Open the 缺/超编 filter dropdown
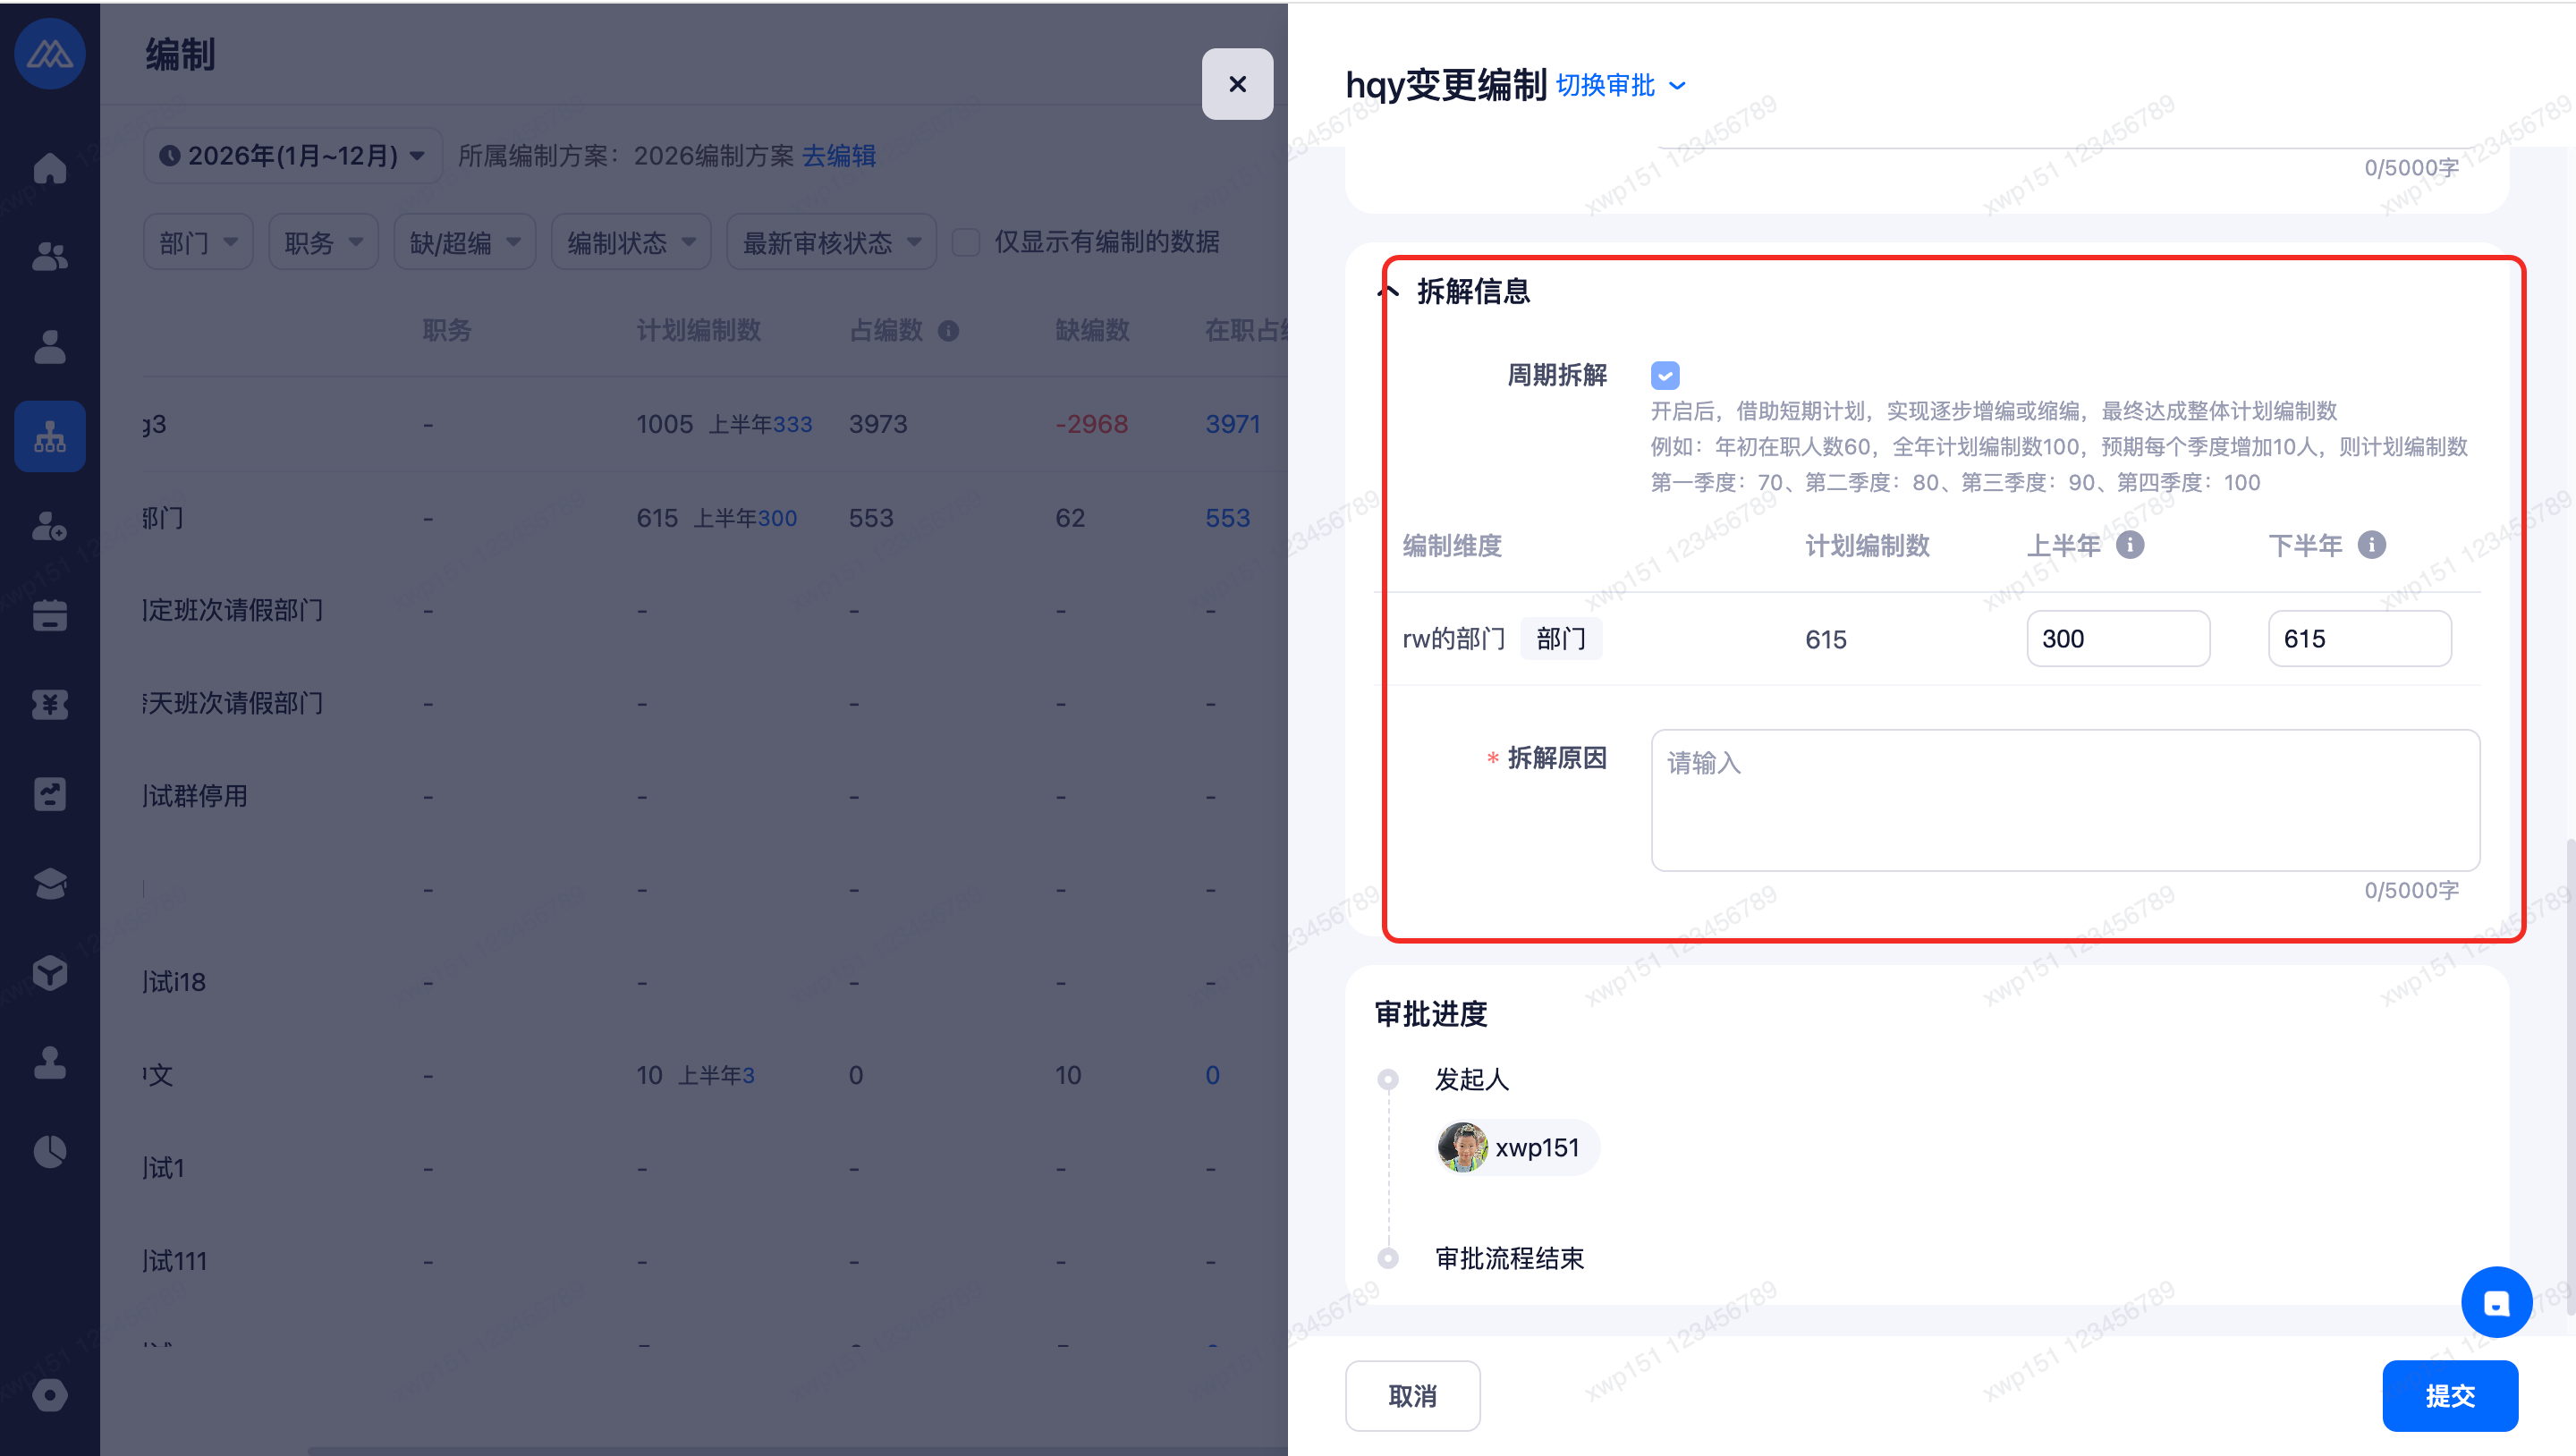 (464, 242)
